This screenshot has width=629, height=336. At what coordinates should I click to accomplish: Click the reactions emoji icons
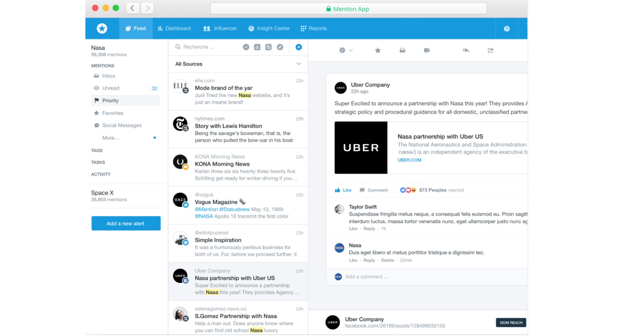coord(408,190)
